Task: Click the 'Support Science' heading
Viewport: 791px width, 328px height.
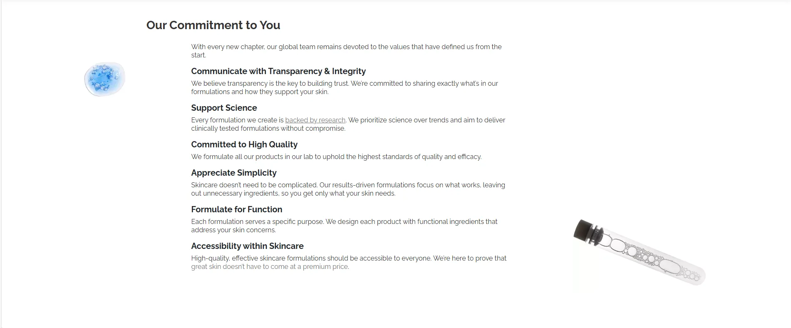Action: point(224,108)
